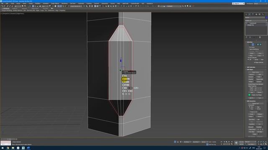Expand the Soft Selection rollout
Screen dimensions: 268x150
click(x=251, y=67)
